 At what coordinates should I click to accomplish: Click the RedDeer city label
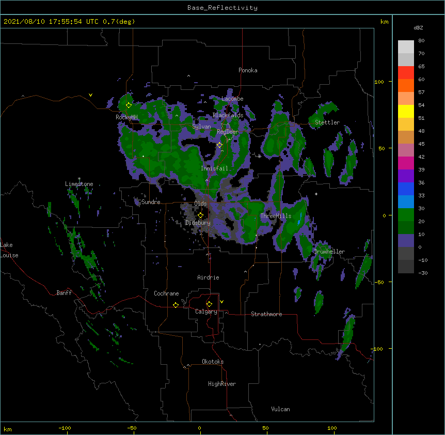tap(228, 132)
